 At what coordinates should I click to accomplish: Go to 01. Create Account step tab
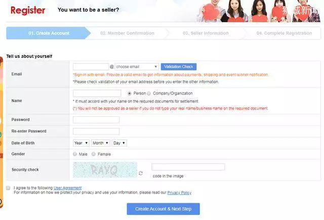pos(49,33)
